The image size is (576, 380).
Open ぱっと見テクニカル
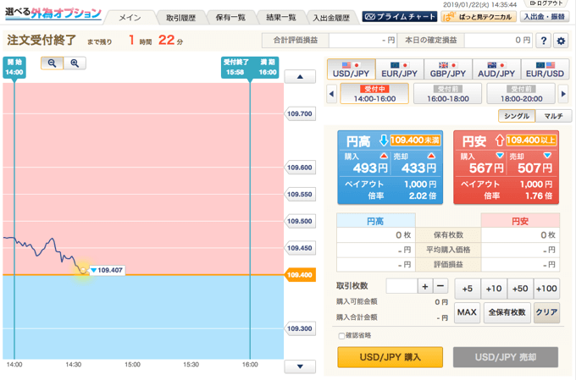click(x=479, y=17)
